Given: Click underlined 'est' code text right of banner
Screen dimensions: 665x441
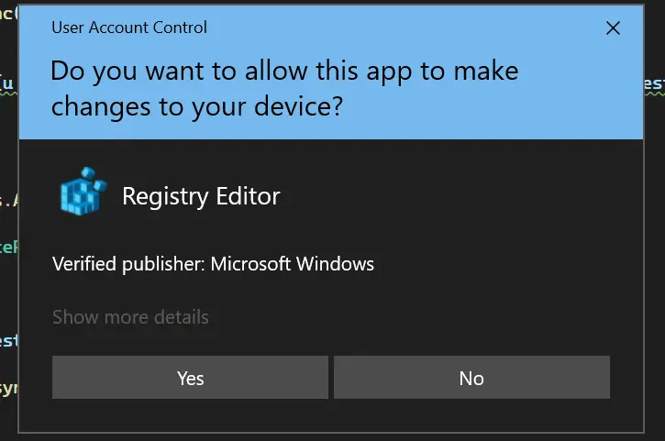Looking at the screenshot, I should point(655,85).
